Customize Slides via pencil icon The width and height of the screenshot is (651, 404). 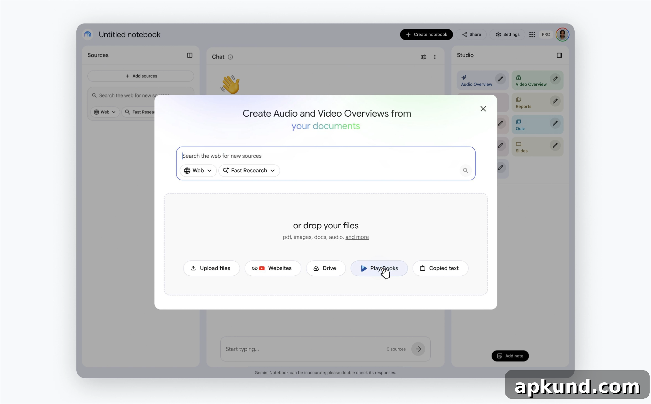click(555, 145)
